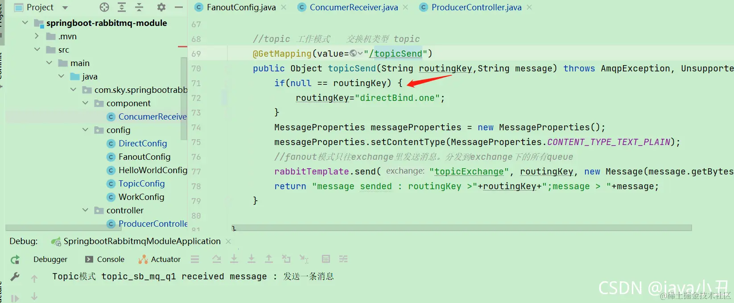Click CONTENT_TYPE_TEXT_PLAIN constant in code
Screen dimensions: 734x303
coord(609,142)
